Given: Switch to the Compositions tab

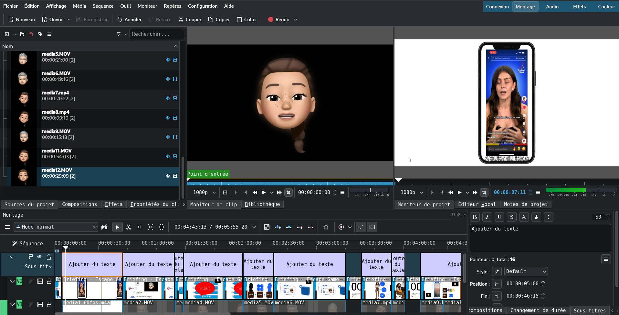Looking at the screenshot, I should tap(79, 204).
